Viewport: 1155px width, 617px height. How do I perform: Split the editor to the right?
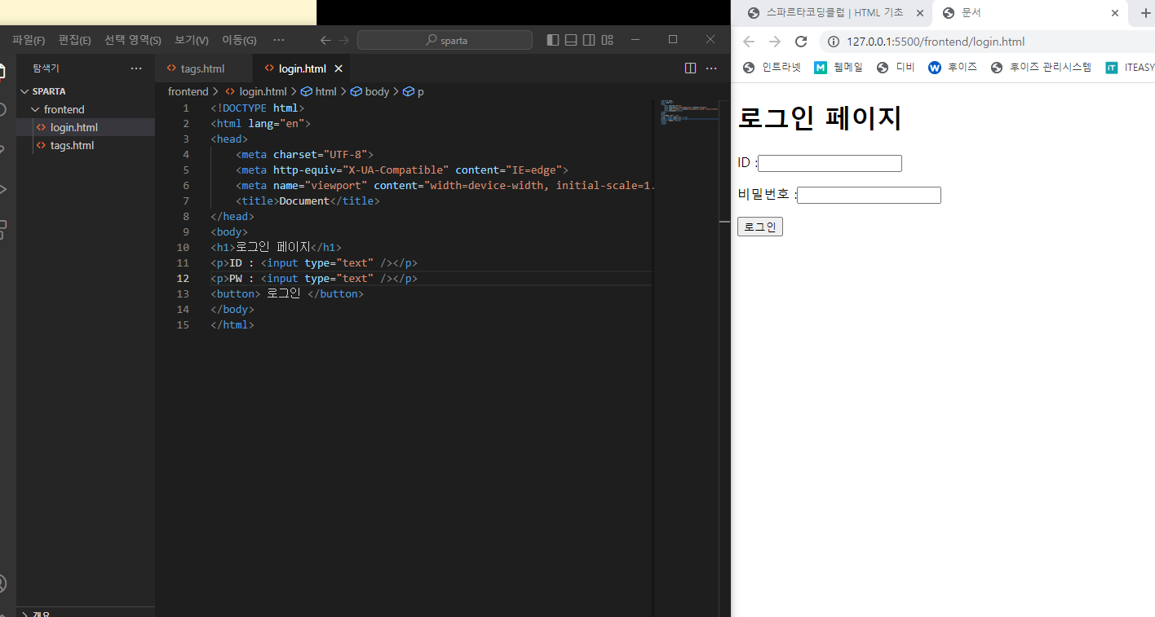[x=690, y=68]
